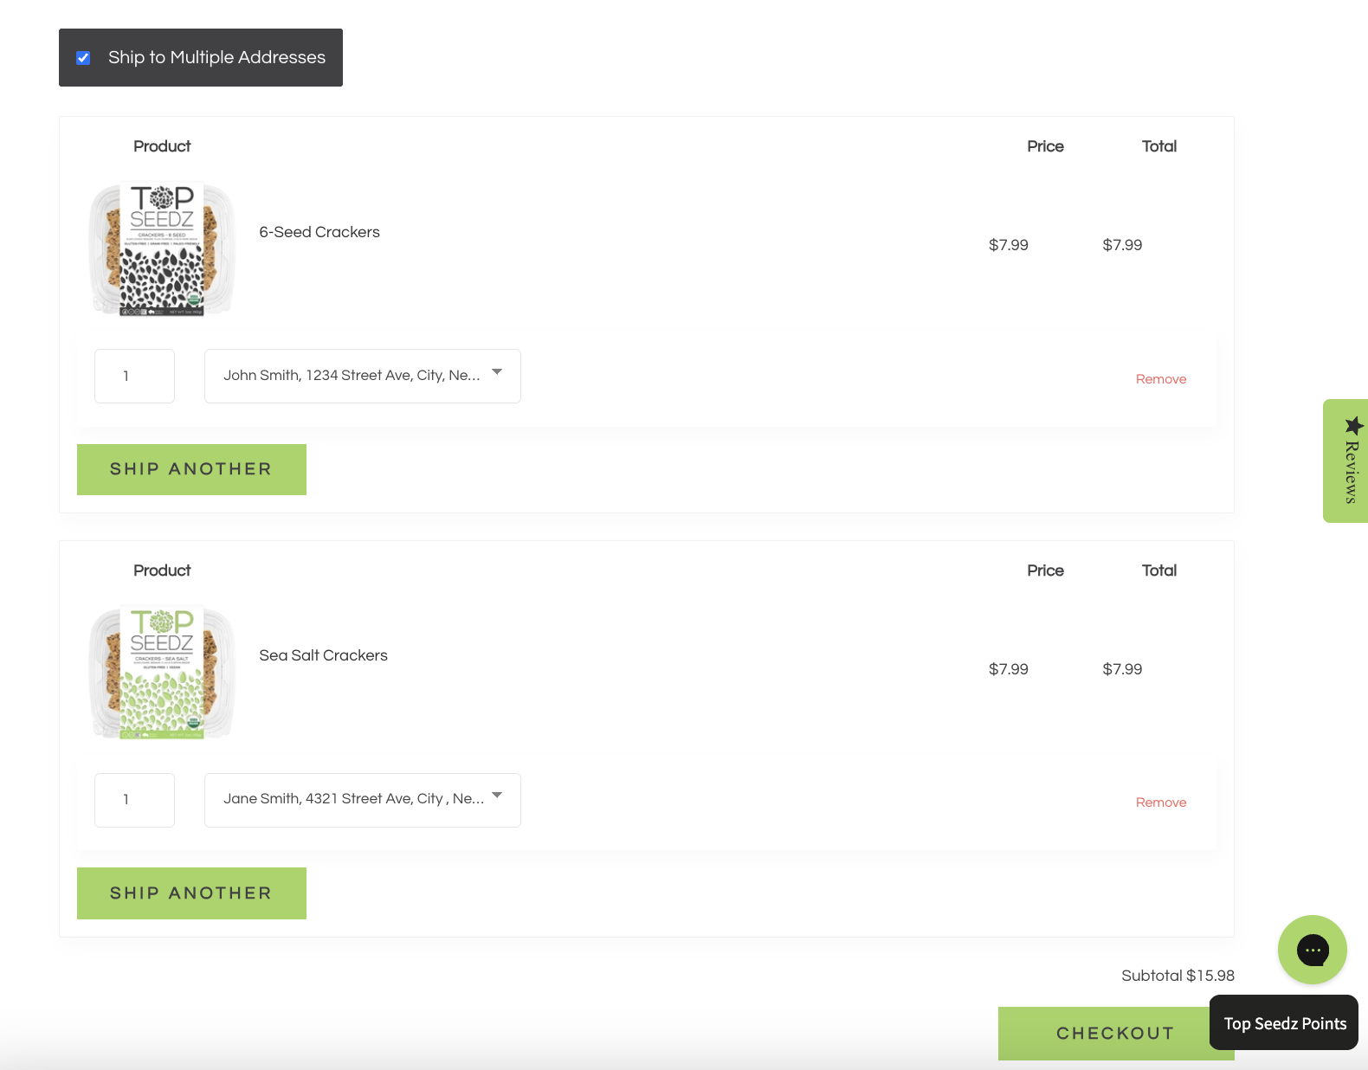Open the 6-Seed Crackers product link
The height and width of the screenshot is (1070, 1368).
coord(319,232)
